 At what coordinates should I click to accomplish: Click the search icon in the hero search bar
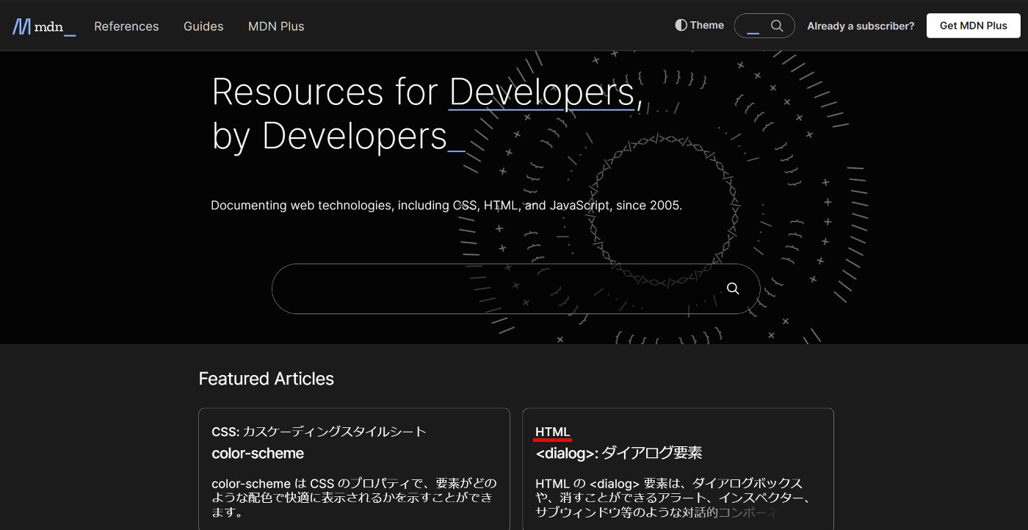(733, 288)
